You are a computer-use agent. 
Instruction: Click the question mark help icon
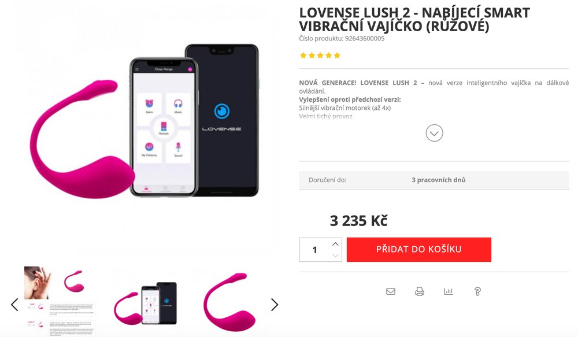point(477,291)
